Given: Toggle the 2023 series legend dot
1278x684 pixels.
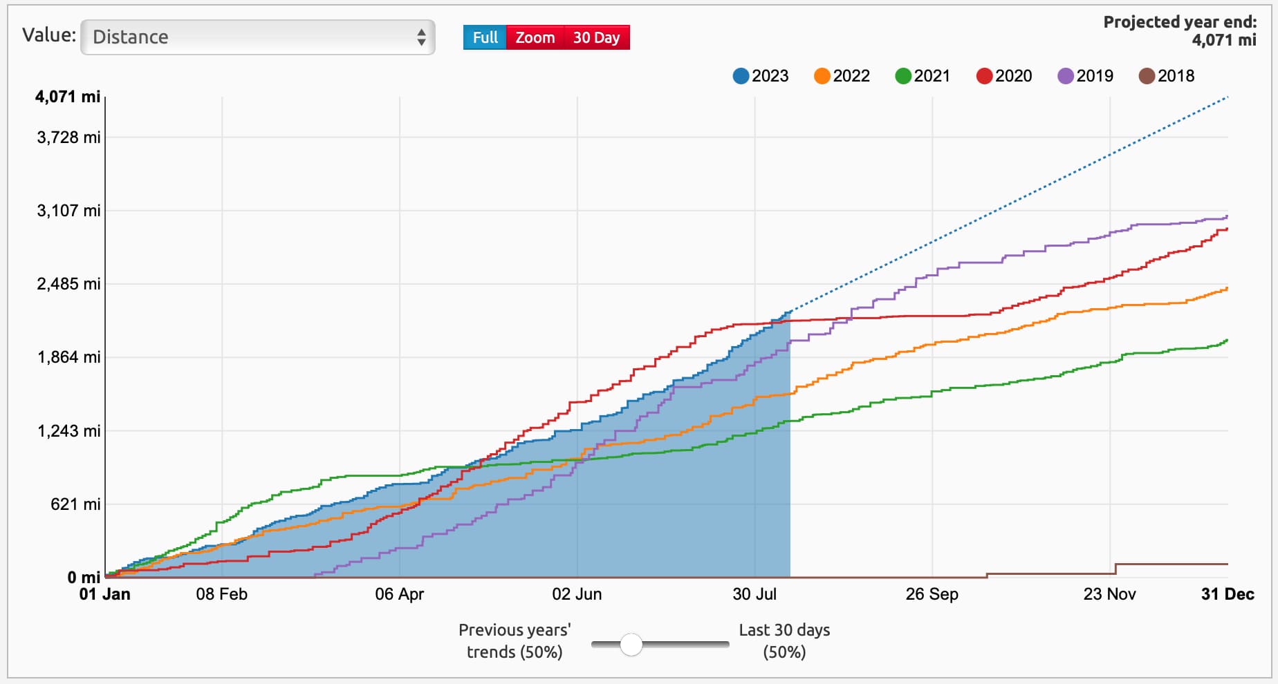Looking at the screenshot, I should click(741, 76).
